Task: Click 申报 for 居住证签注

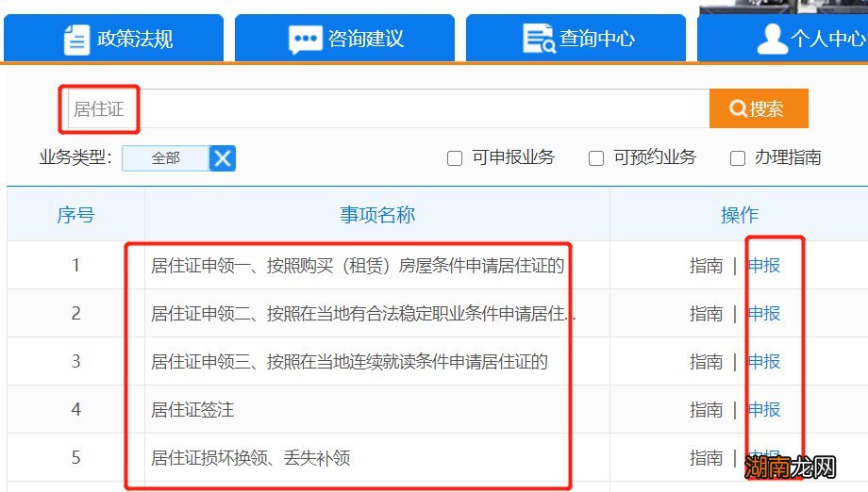Action: pyautogui.click(x=764, y=410)
